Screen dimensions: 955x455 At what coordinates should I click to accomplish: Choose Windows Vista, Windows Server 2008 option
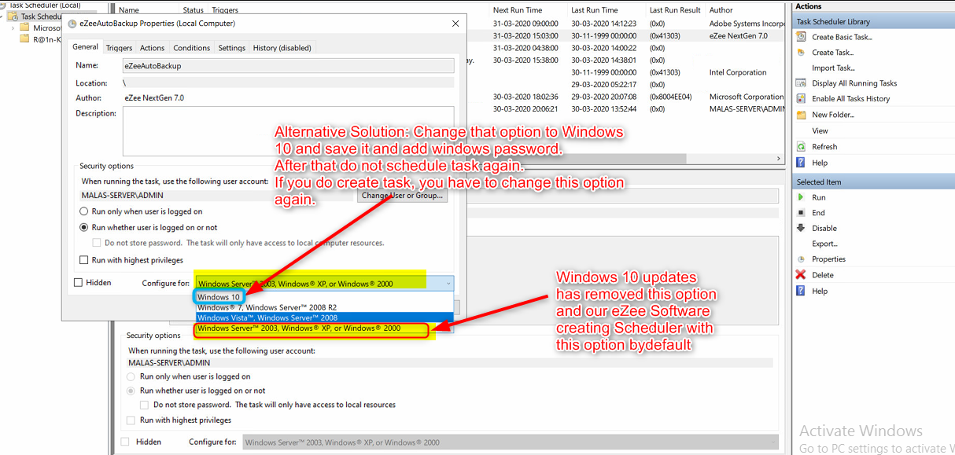pyautogui.click(x=324, y=317)
